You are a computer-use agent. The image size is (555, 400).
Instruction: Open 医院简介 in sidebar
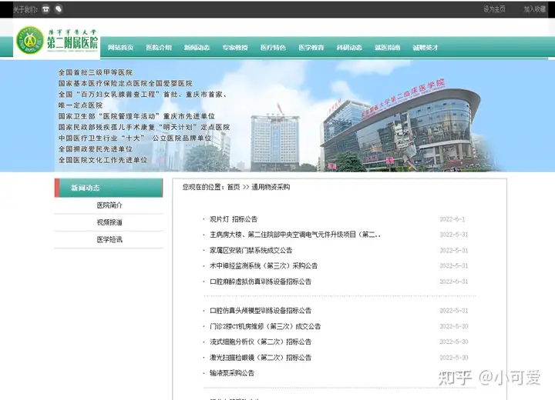point(109,205)
